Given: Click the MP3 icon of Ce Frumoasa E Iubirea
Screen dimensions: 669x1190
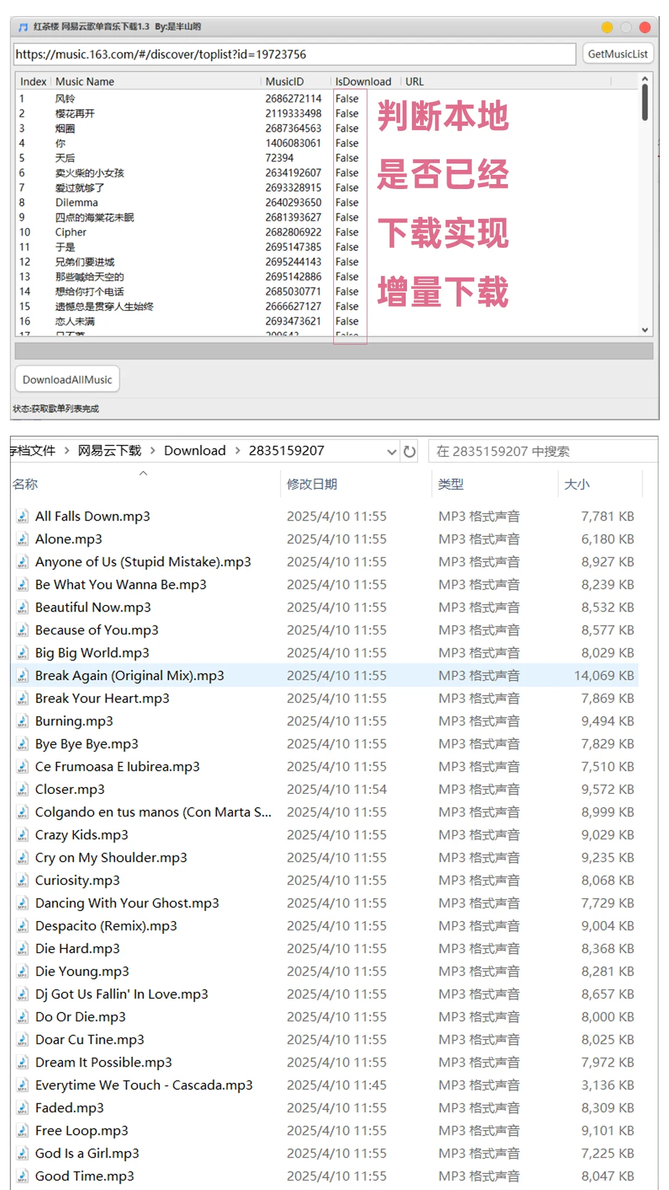Looking at the screenshot, I should [22, 767].
